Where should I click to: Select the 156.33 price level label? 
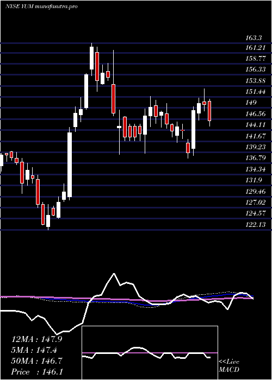pos(256,69)
